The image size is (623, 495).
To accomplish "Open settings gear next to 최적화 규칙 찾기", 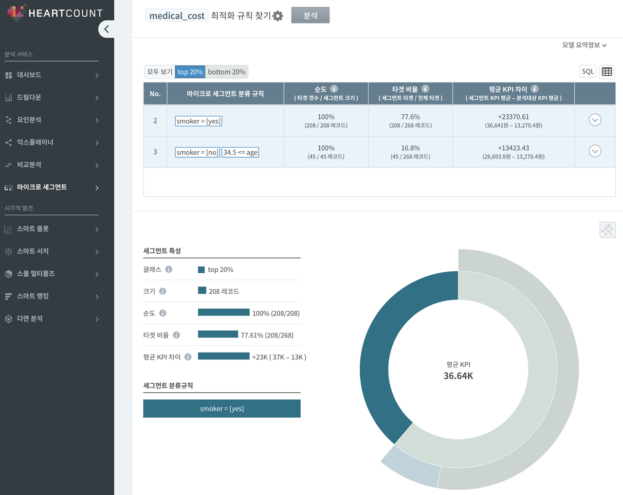I will click(x=278, y=16).
